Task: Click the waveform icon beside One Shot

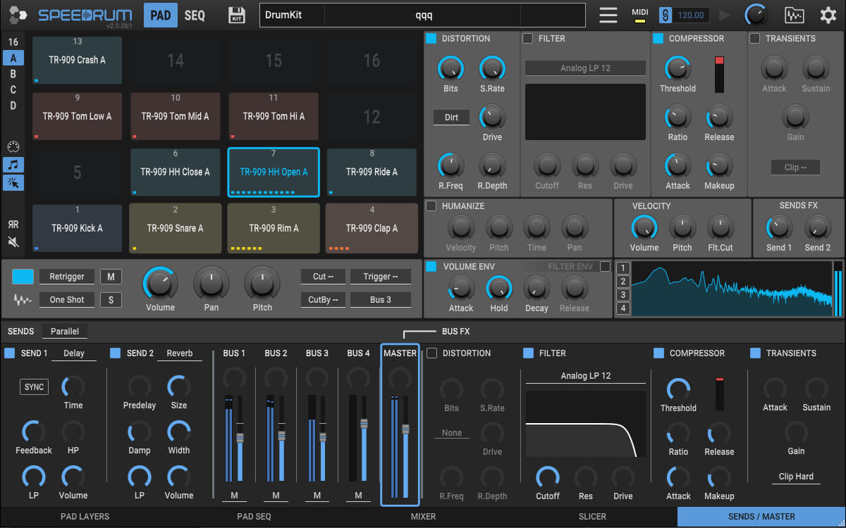Action: [x=22, y=300]
